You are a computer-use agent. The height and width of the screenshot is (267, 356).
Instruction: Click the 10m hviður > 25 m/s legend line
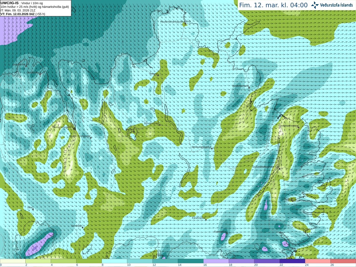[x=35, y=7]
